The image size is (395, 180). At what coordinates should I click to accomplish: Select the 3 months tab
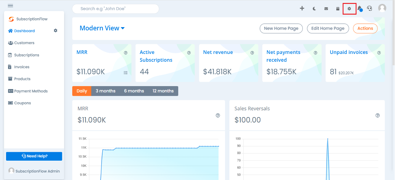coord(106,91)
